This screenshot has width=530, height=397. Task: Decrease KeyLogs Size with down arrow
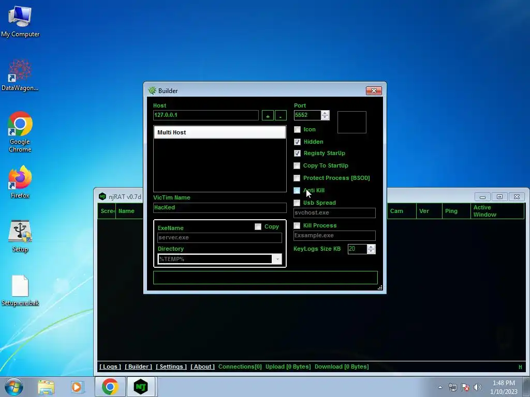(371, 252)
